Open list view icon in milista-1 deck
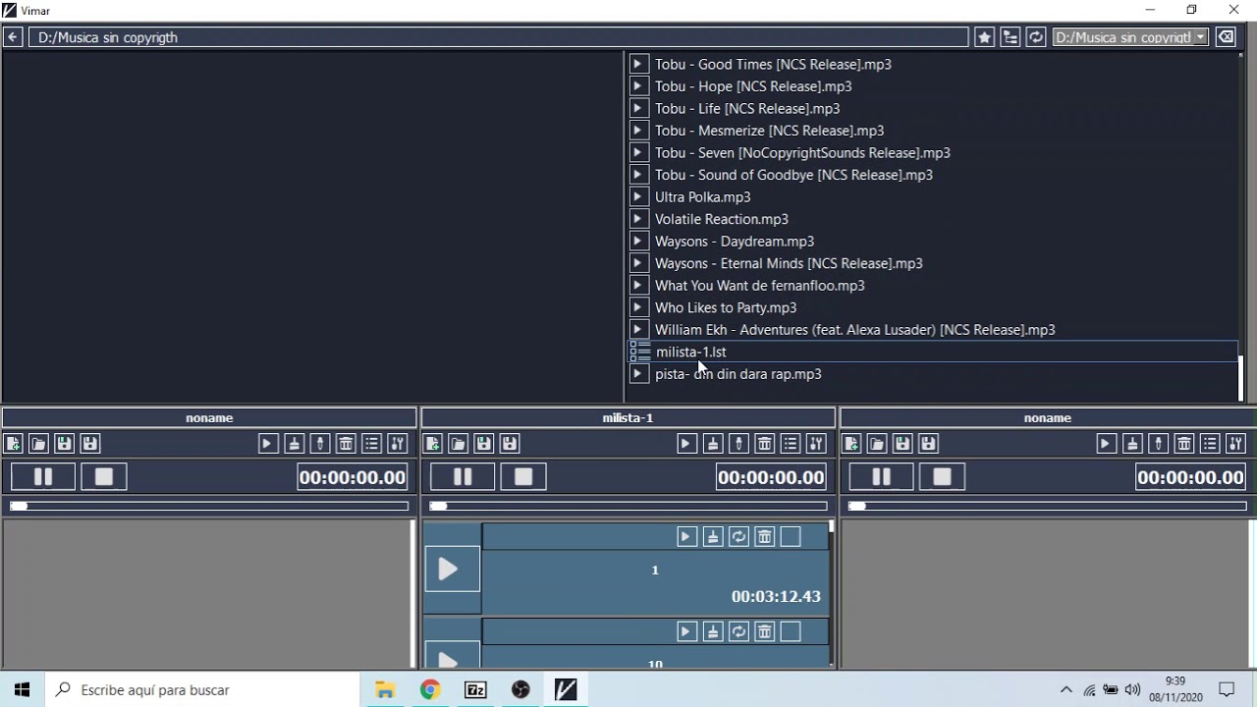The width and height of the screenshot is (1257, 707). coord(791,444)
